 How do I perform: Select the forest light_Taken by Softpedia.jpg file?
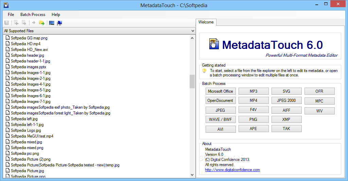coord(60,113)
